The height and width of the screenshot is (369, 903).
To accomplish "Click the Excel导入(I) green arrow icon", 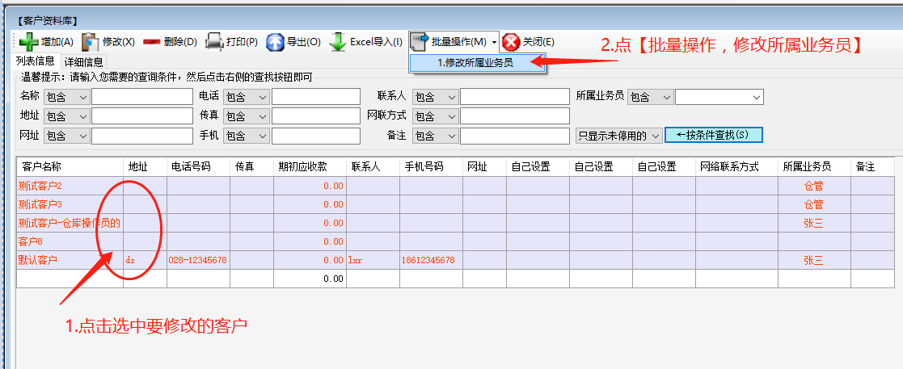I will [338, 42].
